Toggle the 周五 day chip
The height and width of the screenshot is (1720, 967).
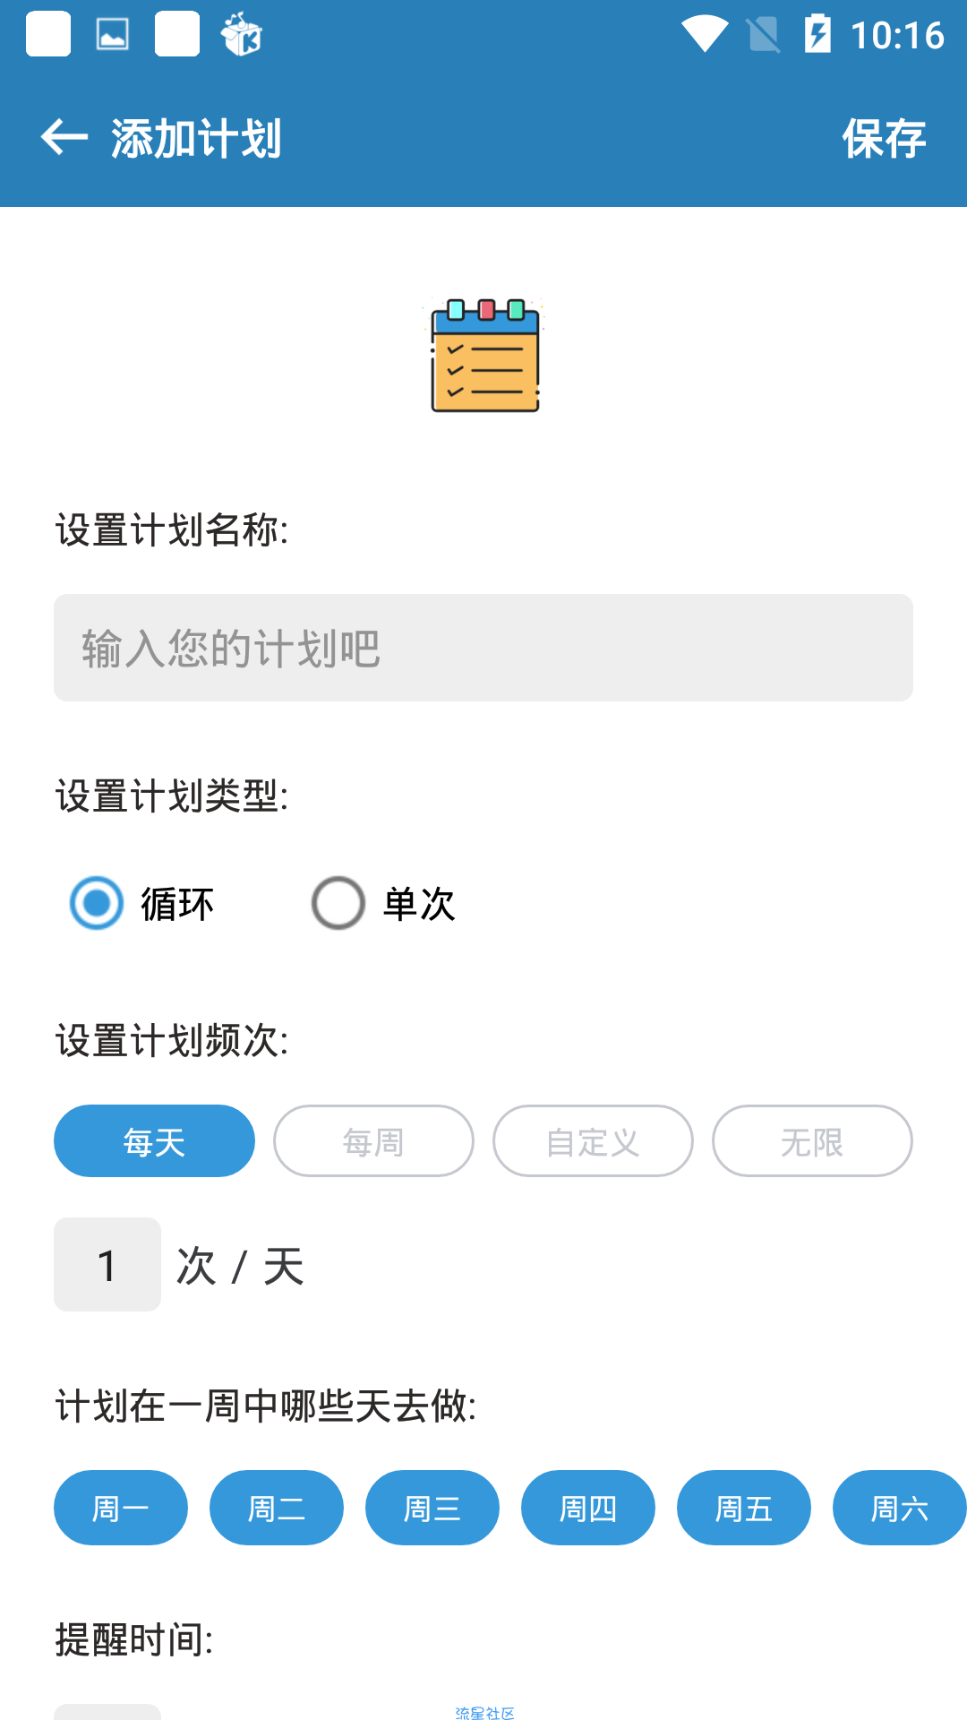pyautogui.click(x=744, y=1508)
